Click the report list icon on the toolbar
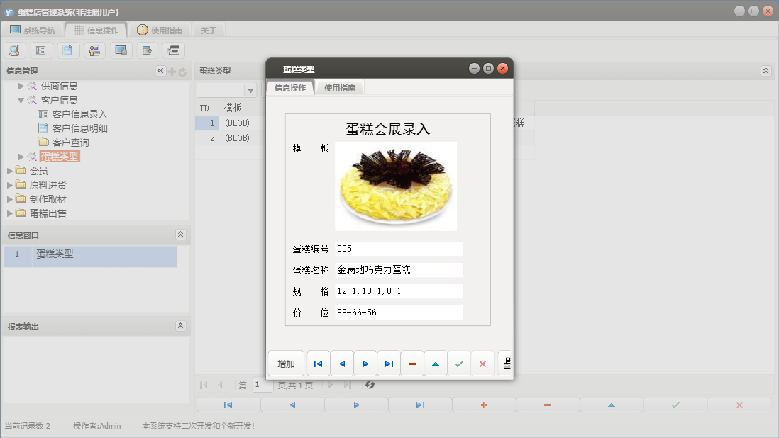 40,50
